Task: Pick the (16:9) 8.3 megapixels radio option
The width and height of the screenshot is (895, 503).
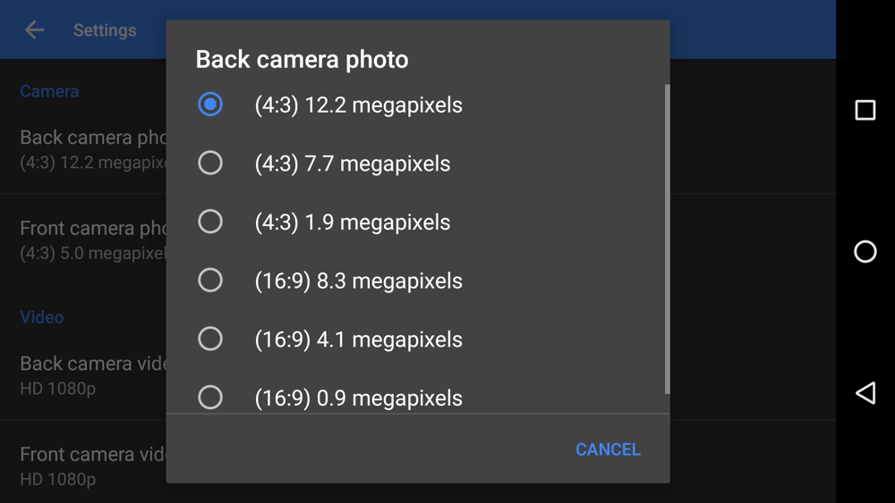Action: coord(210,281)
